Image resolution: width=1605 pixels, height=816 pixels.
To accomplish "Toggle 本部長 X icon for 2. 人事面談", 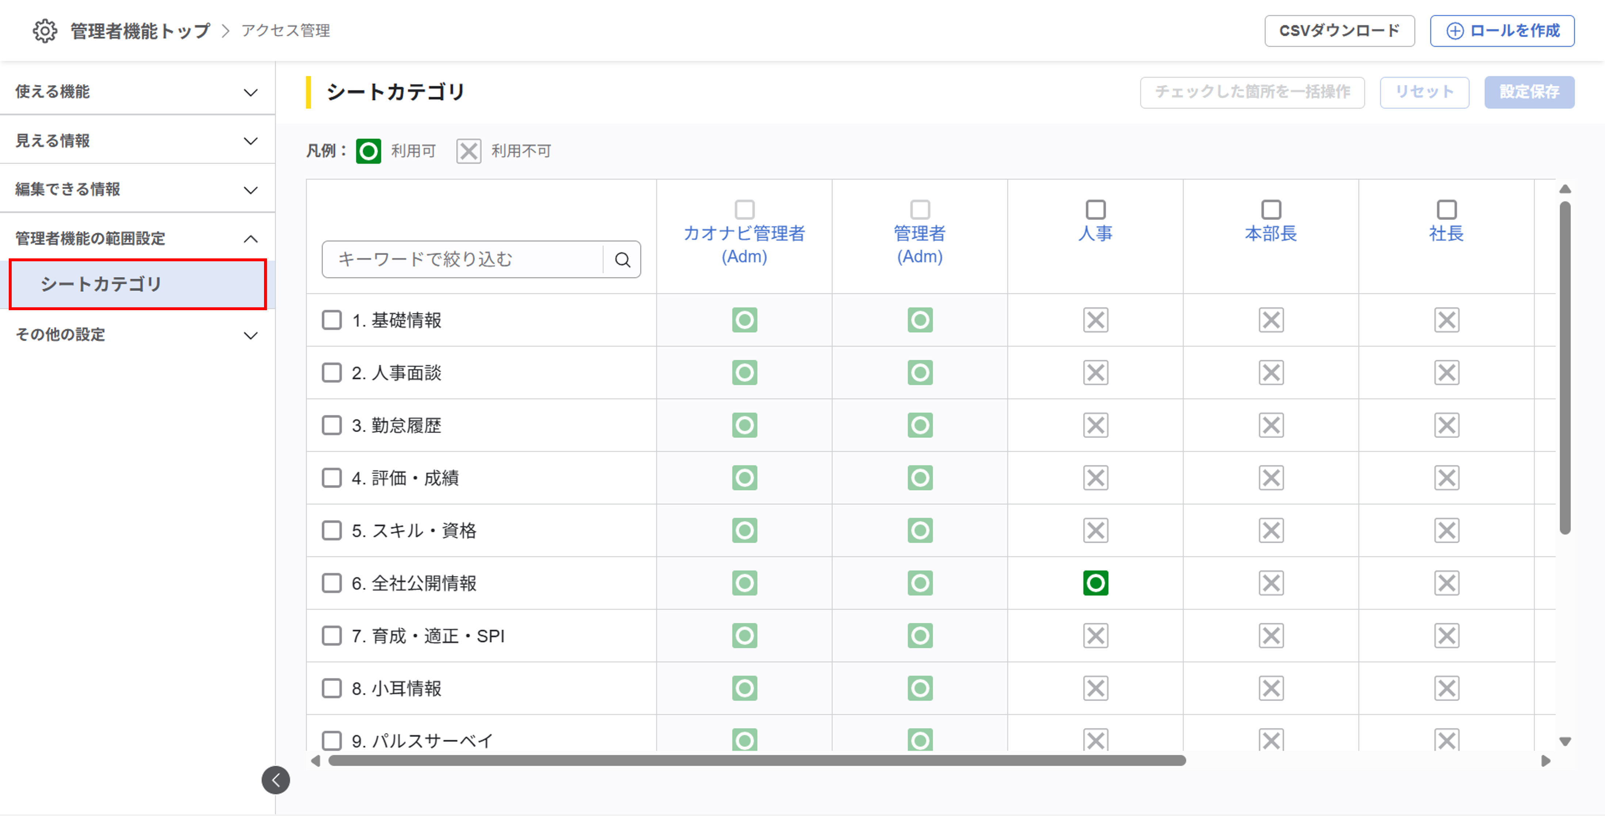I will coord(1271,373).
